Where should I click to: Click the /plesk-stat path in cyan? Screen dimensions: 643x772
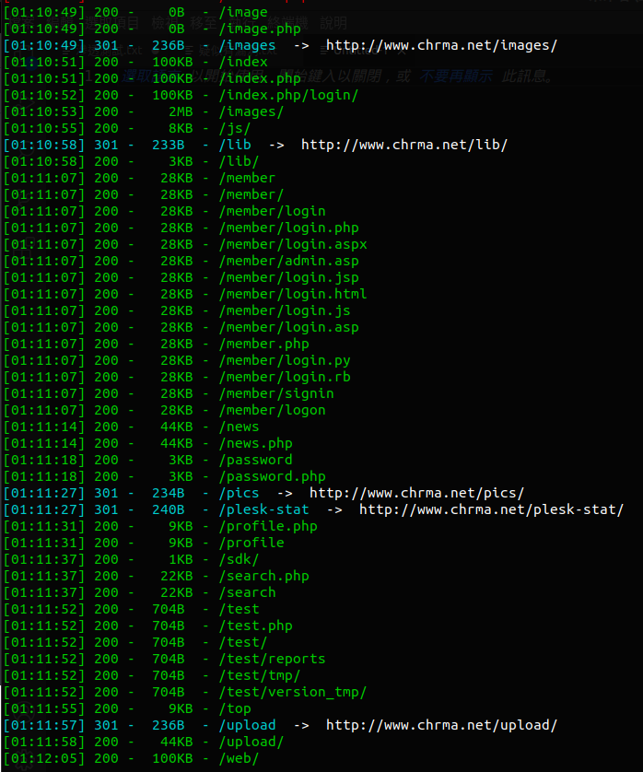point(263,509)
